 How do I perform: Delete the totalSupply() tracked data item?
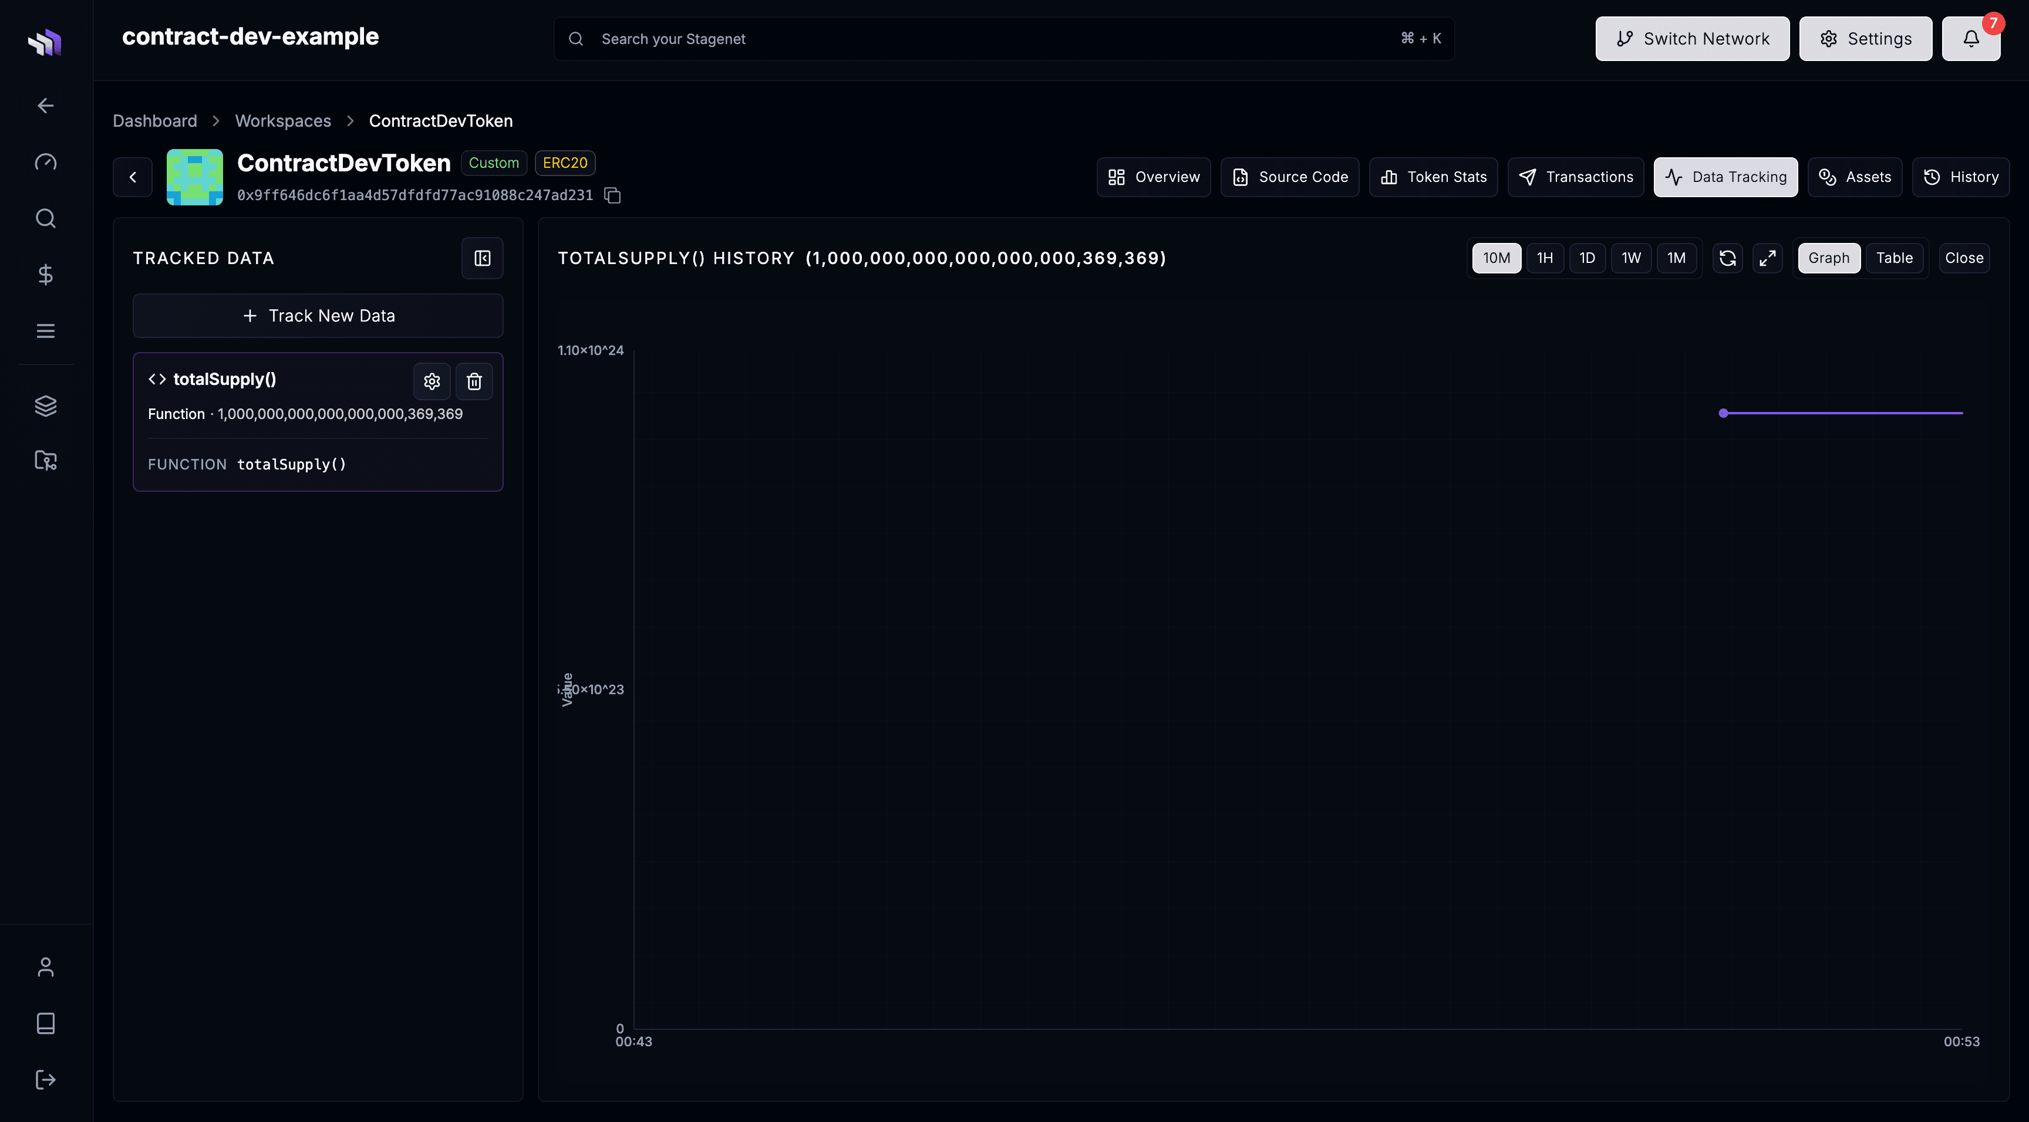[x=474, y=381]
